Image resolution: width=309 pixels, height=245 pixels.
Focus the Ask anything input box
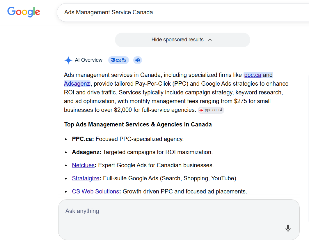coord(179,220)
